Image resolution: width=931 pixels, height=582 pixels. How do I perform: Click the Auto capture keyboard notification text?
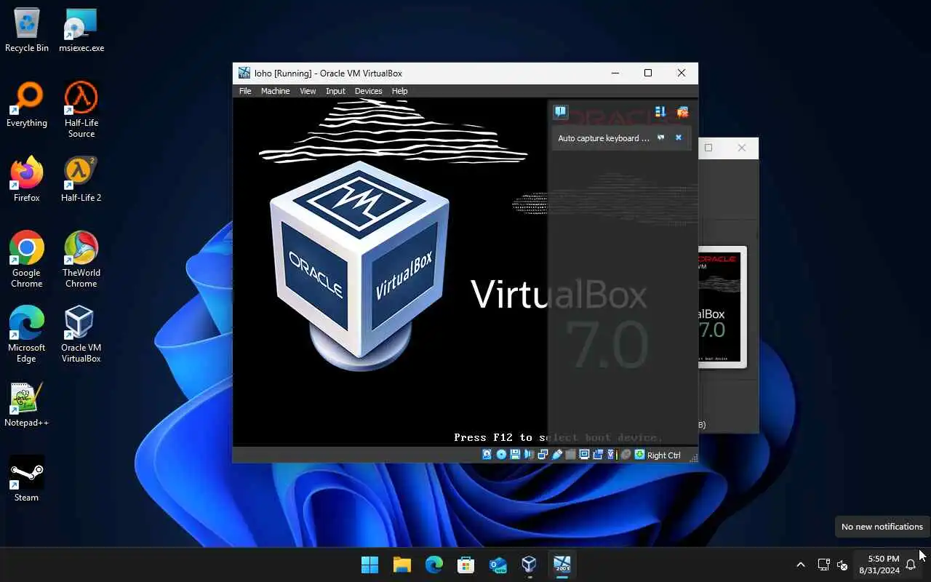(x=604, y=138)
